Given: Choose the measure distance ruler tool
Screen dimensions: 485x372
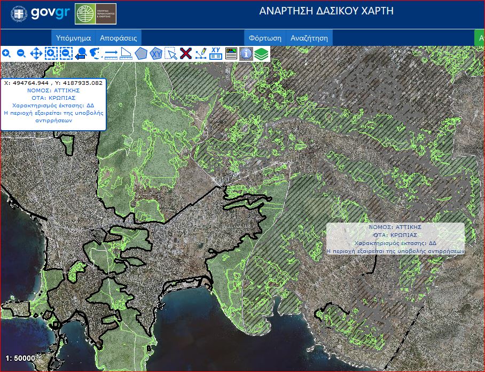Looking at the screenshot, I should click(x=111, y=53).
